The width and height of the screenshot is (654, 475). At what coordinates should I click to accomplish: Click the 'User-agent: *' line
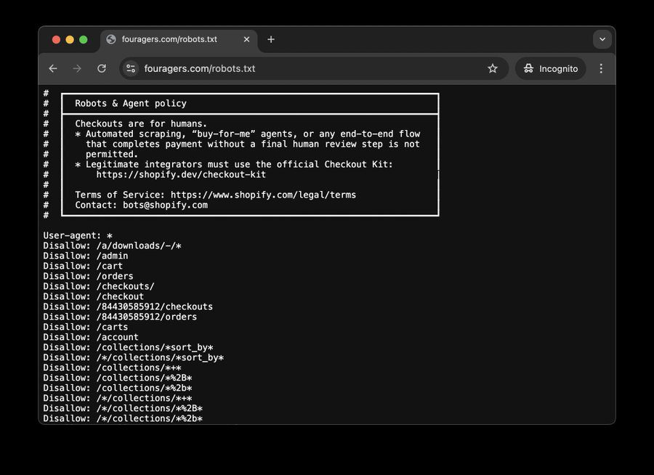pyautogui.click(x=78, y=235)
